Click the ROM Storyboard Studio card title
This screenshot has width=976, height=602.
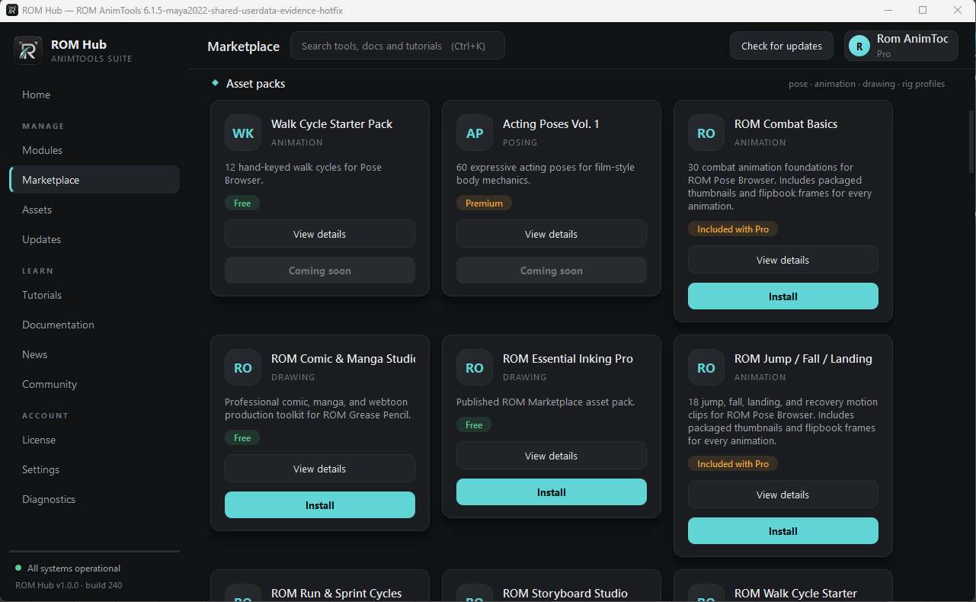tap(565, 594)
